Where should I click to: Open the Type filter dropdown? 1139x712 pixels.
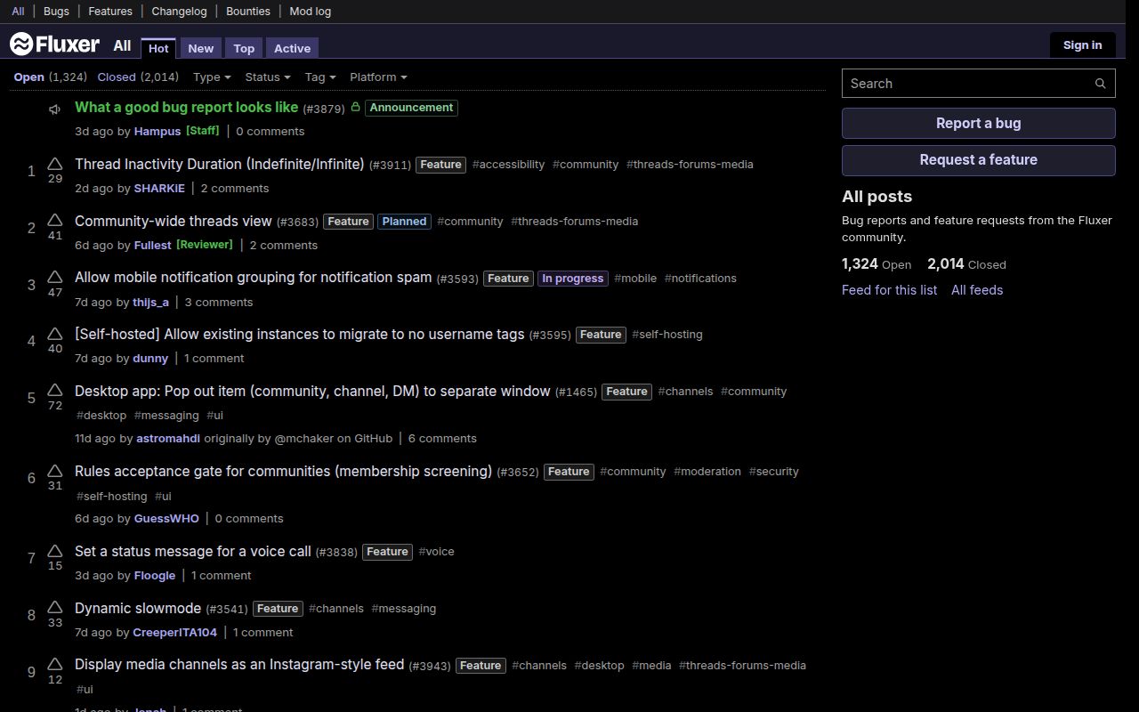point(212,77)
